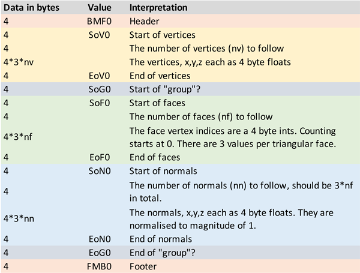360x273 pixels.
Task: Click the EoG0 value cell
Action: 100,253
